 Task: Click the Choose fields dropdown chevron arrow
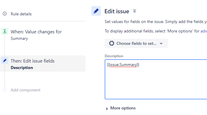pyautogui.click(x=161, y=43)
